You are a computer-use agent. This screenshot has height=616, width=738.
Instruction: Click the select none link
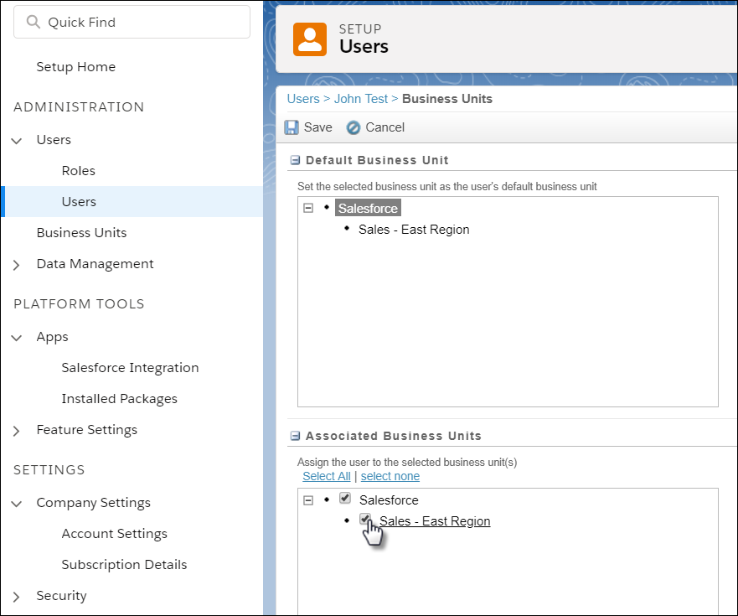point(390,476)
